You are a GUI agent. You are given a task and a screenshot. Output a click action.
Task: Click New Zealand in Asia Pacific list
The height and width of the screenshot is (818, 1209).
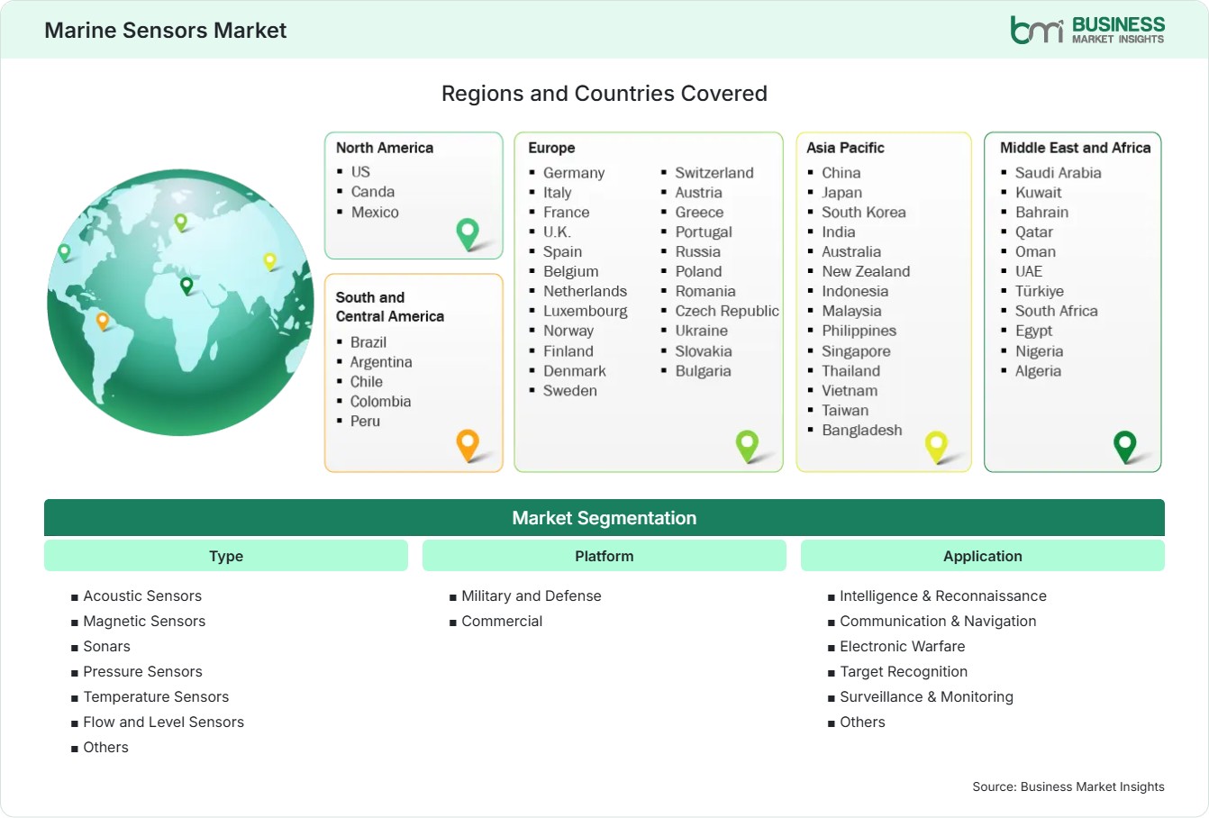866,272
